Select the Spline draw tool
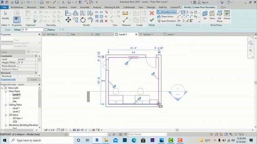 (196, 16)
